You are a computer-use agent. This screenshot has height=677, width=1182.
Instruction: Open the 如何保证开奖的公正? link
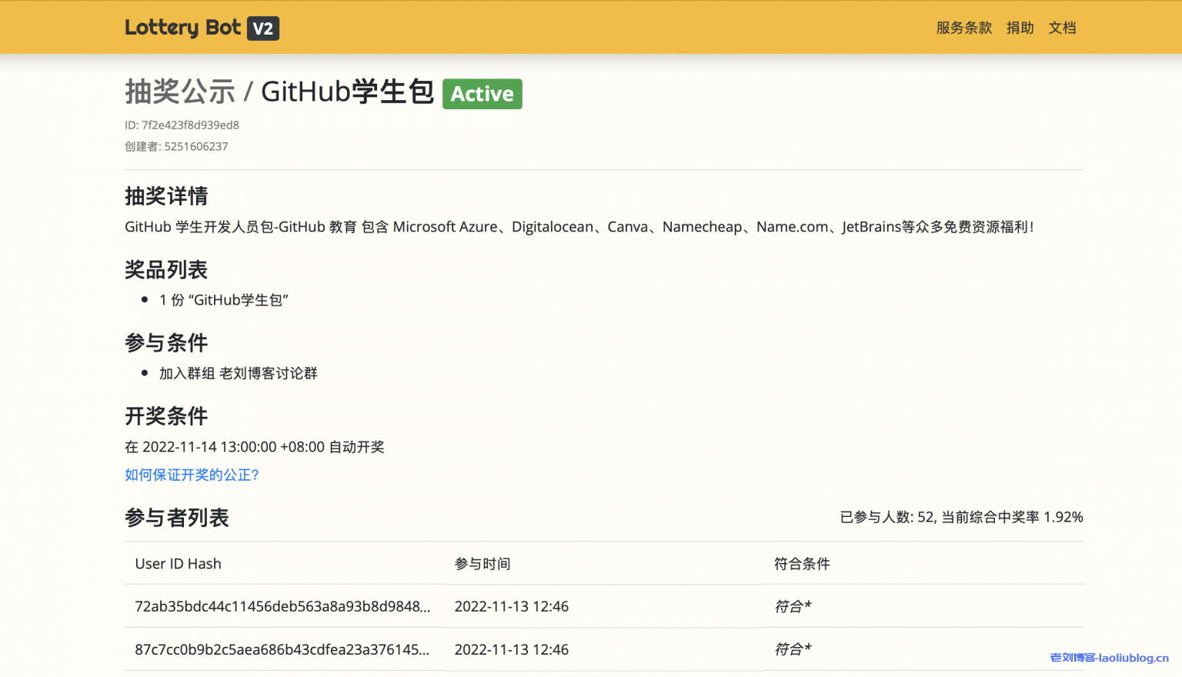tap(192, 475)
